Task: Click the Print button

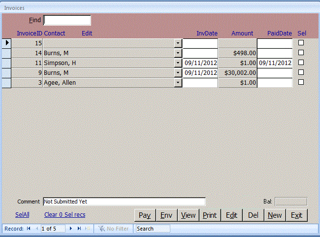Action: 210,215
